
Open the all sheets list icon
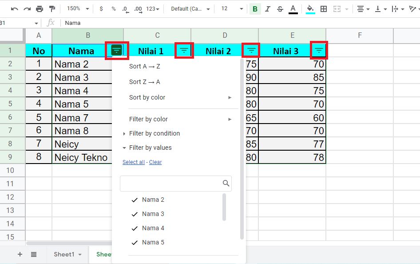click(33, 254)
